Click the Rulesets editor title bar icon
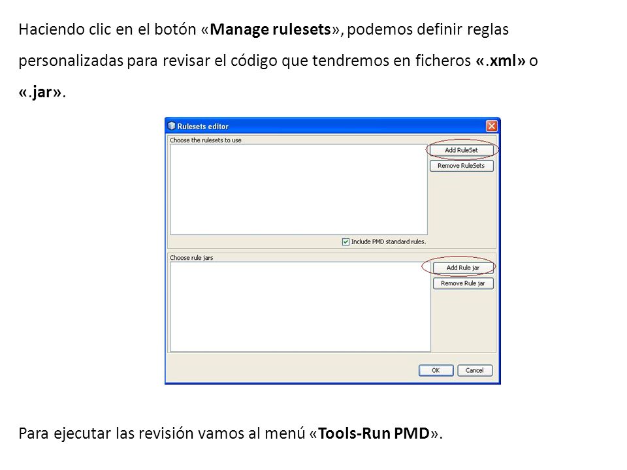Screen dimensions: 627x470 172,126
